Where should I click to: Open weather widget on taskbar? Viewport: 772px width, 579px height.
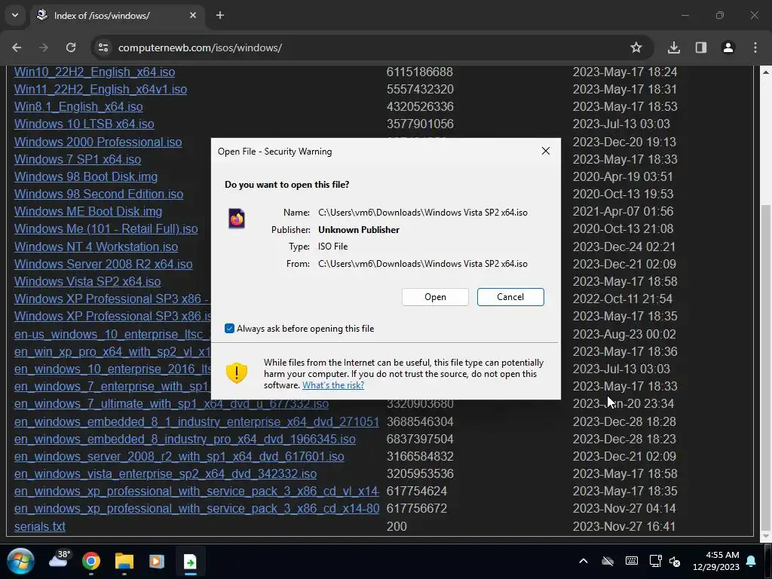click(60, 559)
